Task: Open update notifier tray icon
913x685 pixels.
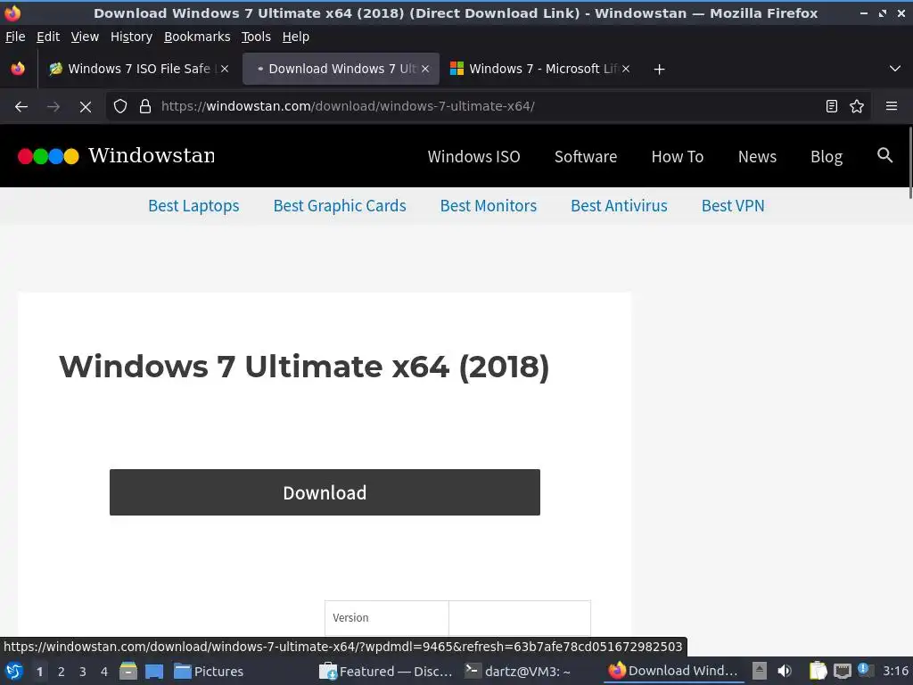Action: point(865,671)
